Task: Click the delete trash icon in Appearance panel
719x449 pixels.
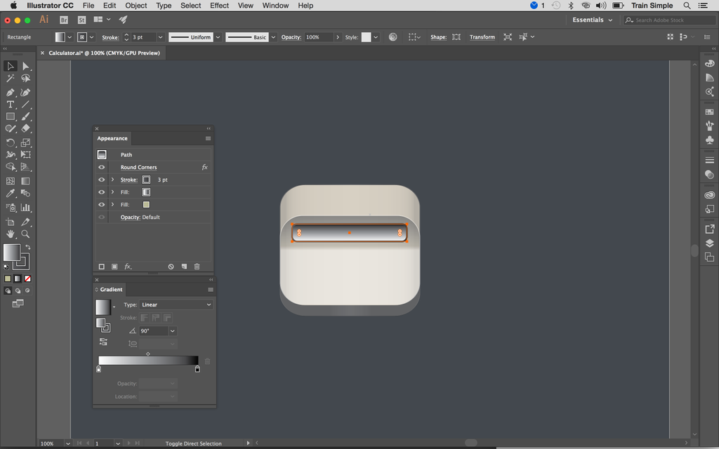Action: click(197, 266)
